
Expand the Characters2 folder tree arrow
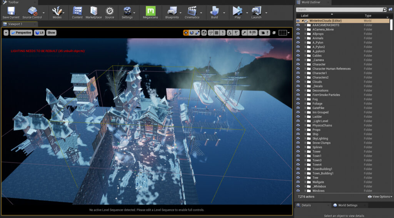[305, 77]
